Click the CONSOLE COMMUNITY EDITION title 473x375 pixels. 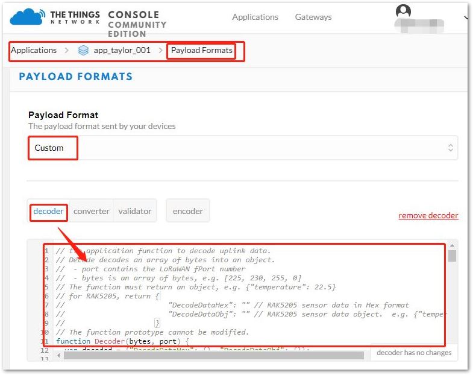tap(137, 24)
